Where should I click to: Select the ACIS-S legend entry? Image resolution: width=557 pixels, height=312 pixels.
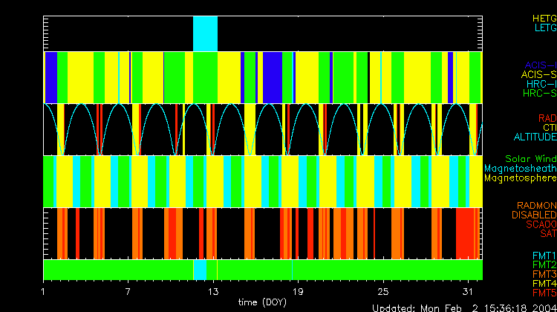538,74
